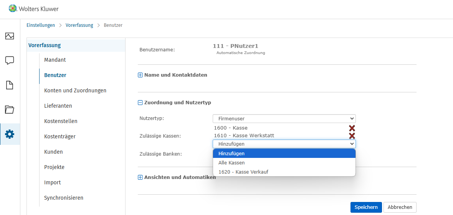Close the Hinzufügen combo box for Kassen
The height and width of the screenshot is (215, 453).
pos(284,144)
